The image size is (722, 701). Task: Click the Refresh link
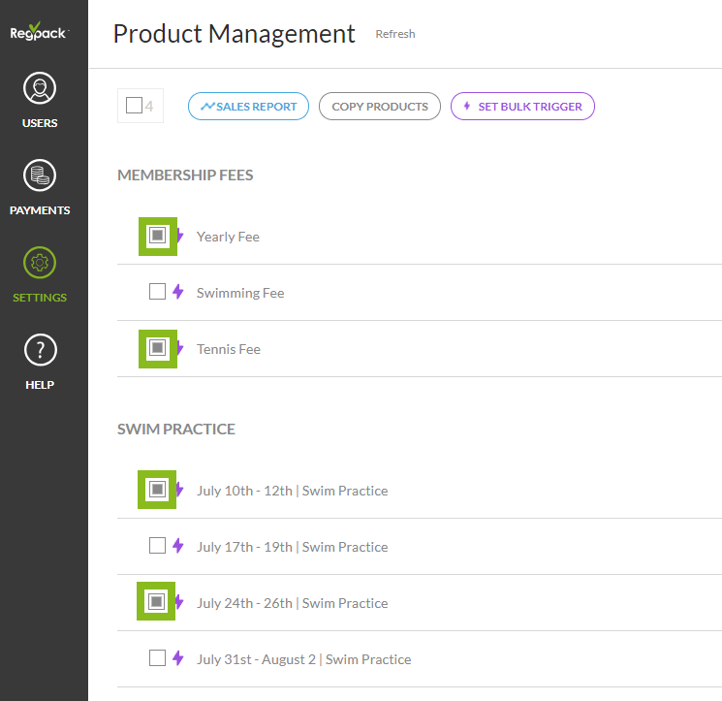pos(395,34)
